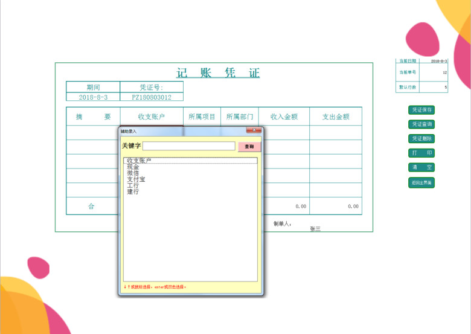Click the 合 total row label
Image resolution: width=471 pixels, height=334 pixels.
tap(91, 206)
